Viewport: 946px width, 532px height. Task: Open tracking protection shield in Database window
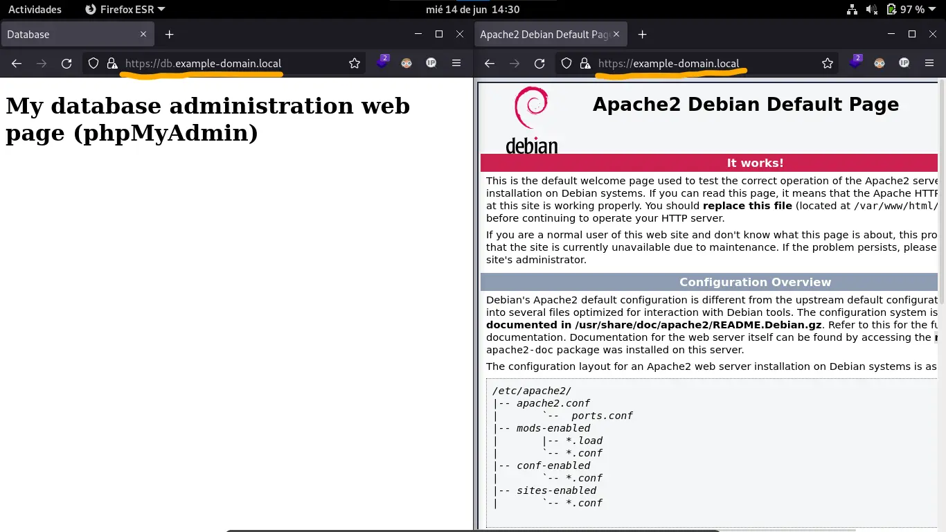pos(93,63)
